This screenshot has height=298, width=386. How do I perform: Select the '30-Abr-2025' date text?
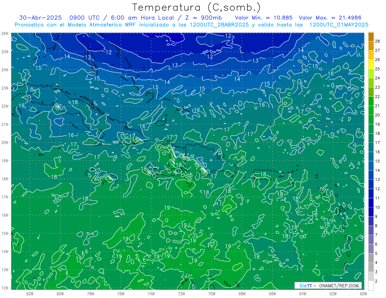[x=40, y=18]
